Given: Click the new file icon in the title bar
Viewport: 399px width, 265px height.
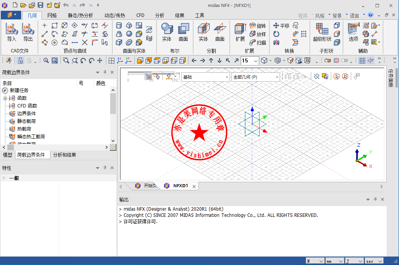Looking at the screenshot, I should coord(15,5).
